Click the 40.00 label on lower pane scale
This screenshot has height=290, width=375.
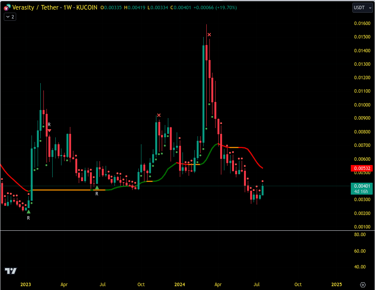tap(360, 267)
